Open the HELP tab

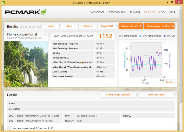click(x=172, y=12)
